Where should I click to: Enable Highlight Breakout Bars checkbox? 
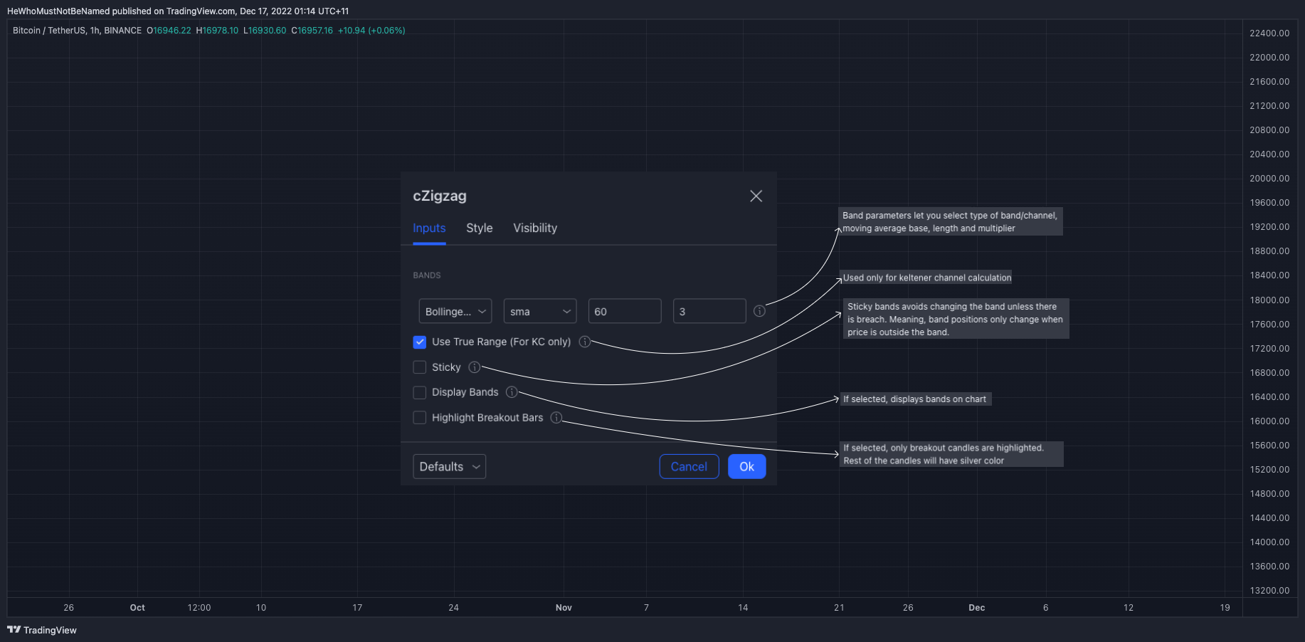[420, 418]
